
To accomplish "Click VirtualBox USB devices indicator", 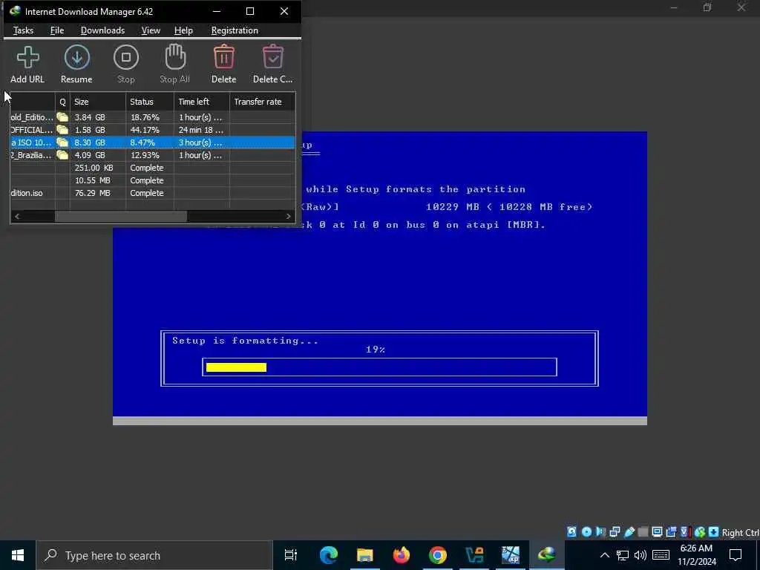I will [629, 531].
